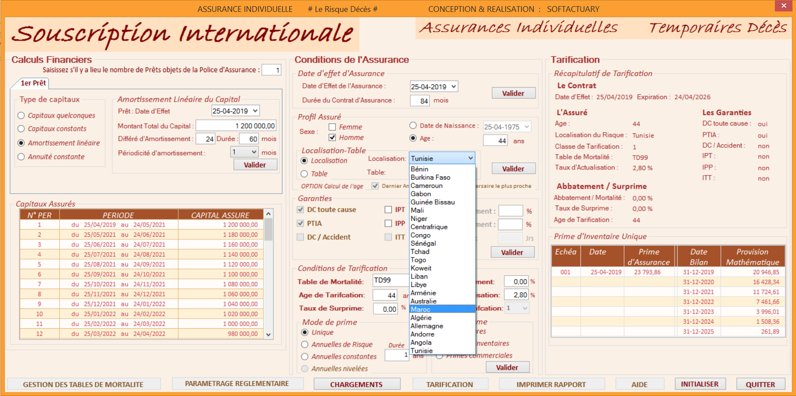The width and height of the screenshot is (796, 396).
Task: Enable the Femme checkbox
Action: [332, 127]
